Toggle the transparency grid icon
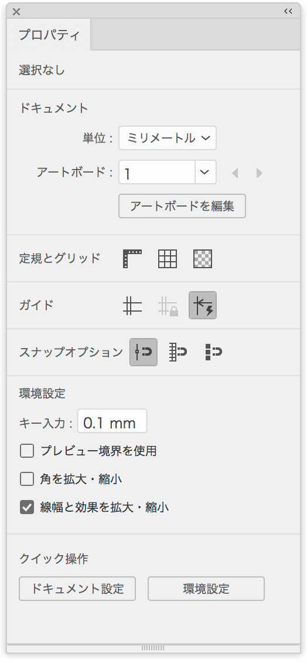Screen dimensions: 307x662 [202, 259]
